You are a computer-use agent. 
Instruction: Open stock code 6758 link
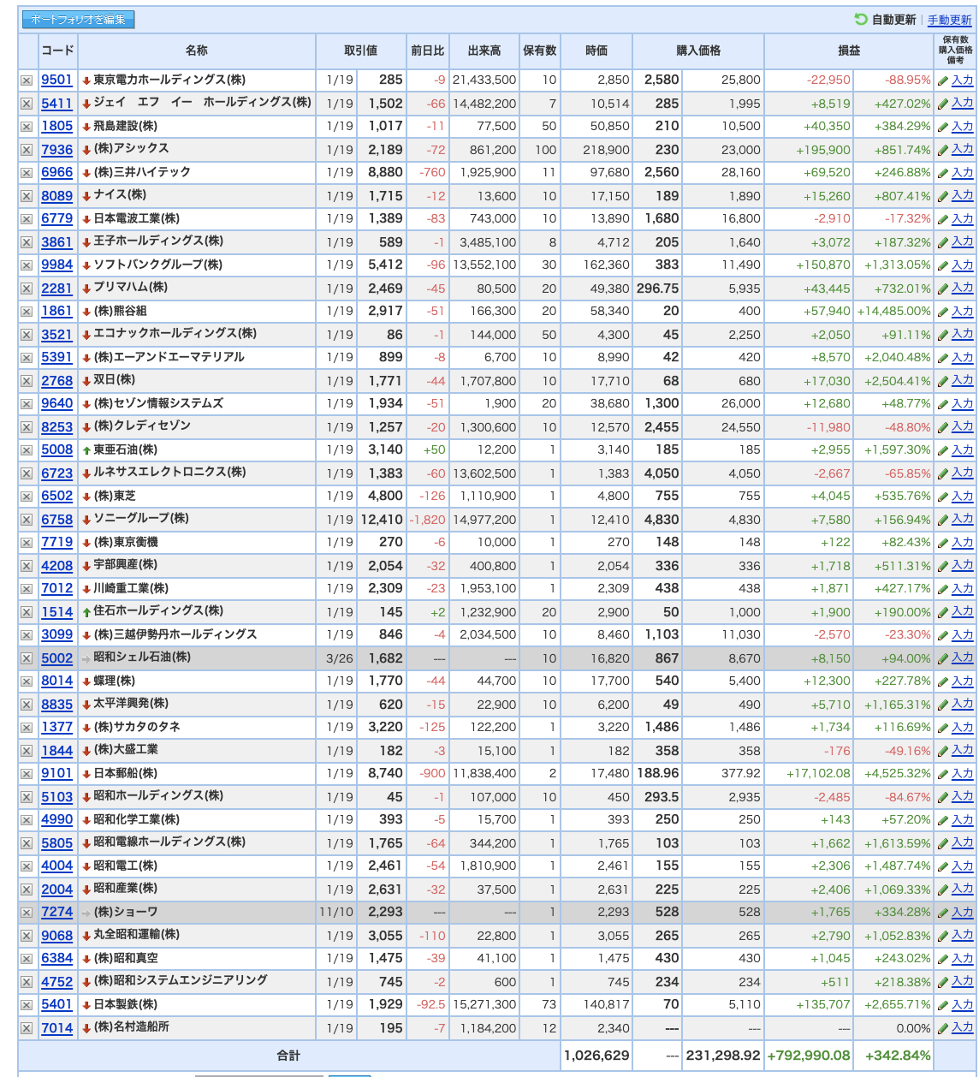pos(57,519)
